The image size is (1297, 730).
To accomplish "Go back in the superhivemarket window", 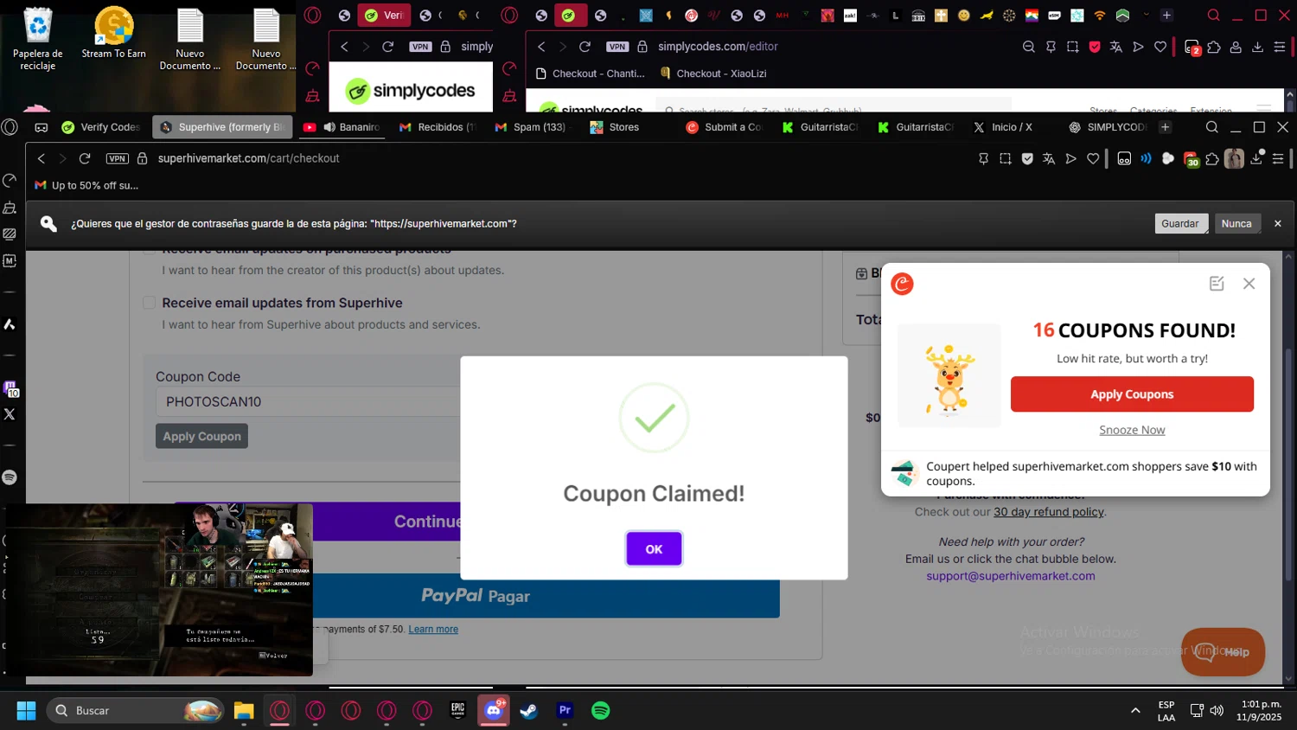I will click(41, 158).
